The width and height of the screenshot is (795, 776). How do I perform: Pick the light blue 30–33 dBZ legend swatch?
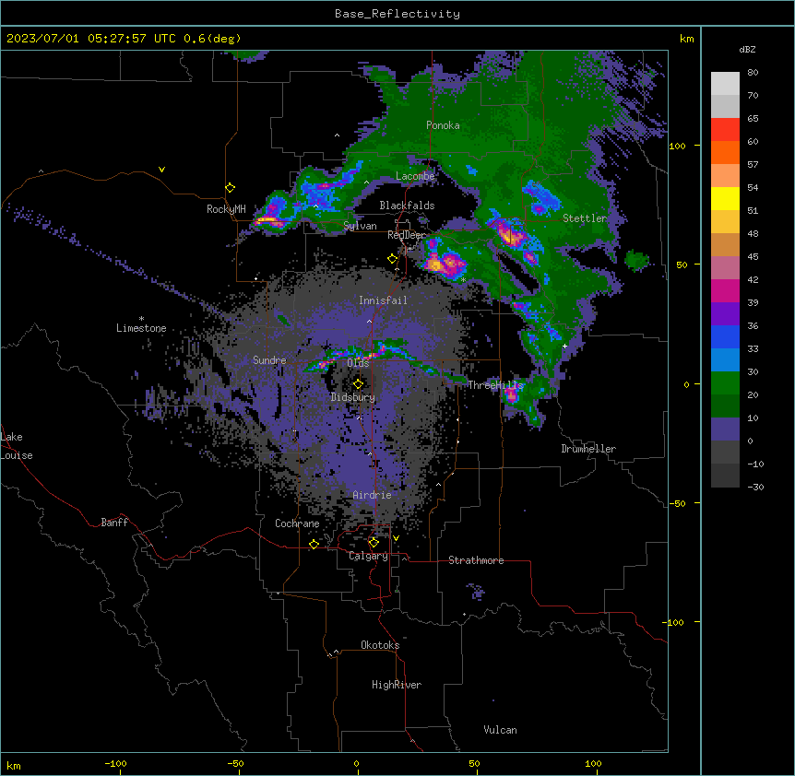tap(725, 360)
